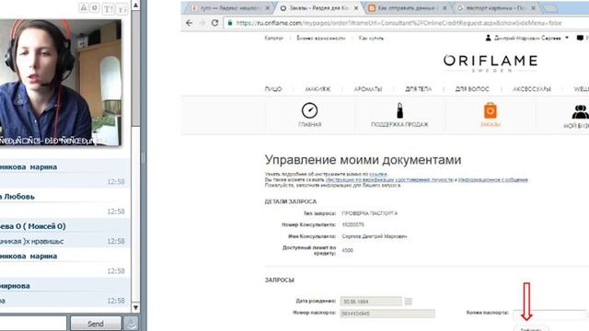This screenshot has width=589, height=331.
Task: Close the Яндекс browser tab
Action: pos(268,8)
